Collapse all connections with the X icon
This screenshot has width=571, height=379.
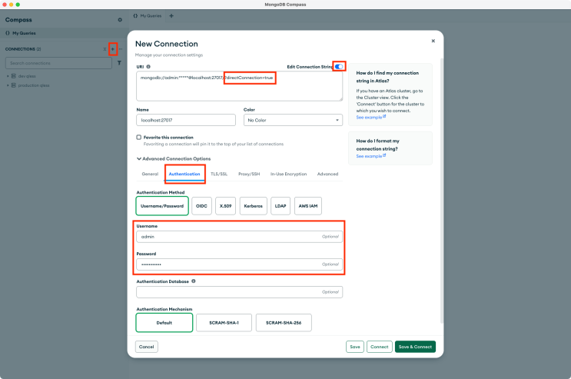coord(105,49)
